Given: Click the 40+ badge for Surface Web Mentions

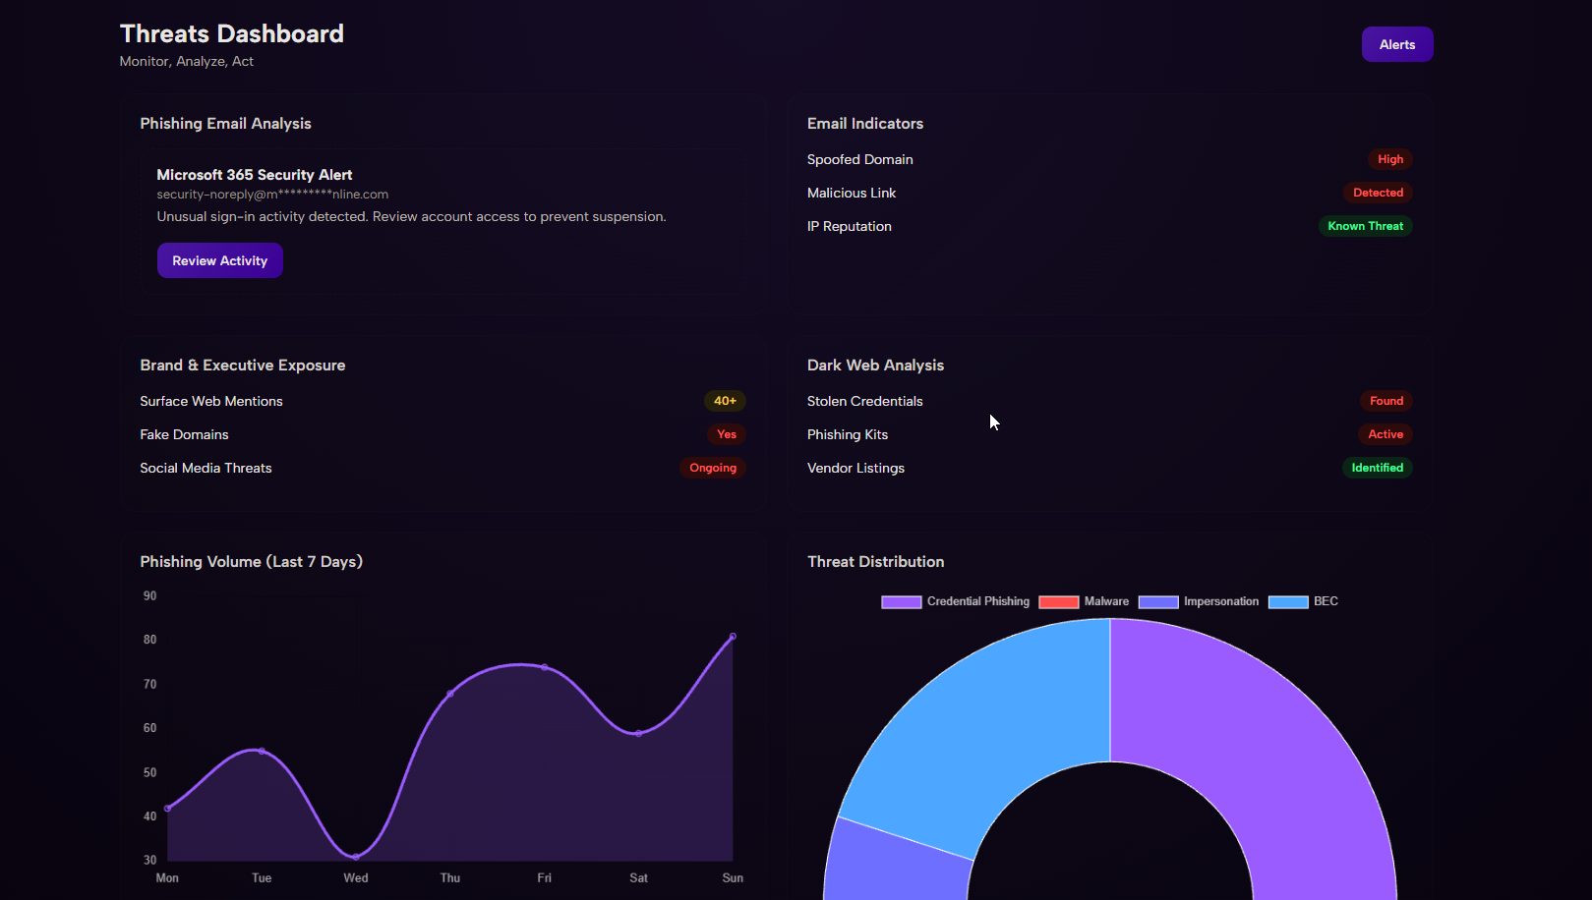Looking at the screenshot, I should tap(725, 401).
